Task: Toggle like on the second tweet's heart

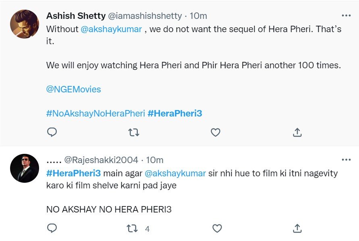Action: pyautogui.click(x=217, y=228)
